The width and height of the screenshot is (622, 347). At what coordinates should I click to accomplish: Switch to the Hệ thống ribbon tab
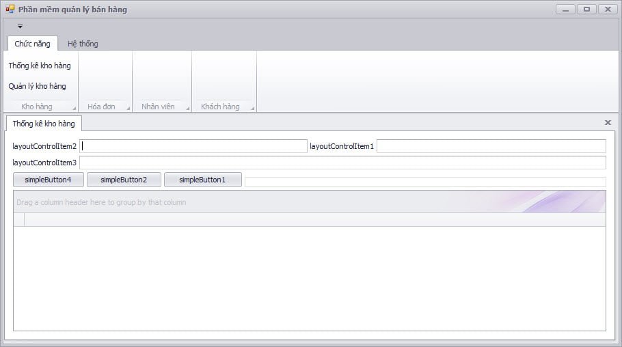83,44
